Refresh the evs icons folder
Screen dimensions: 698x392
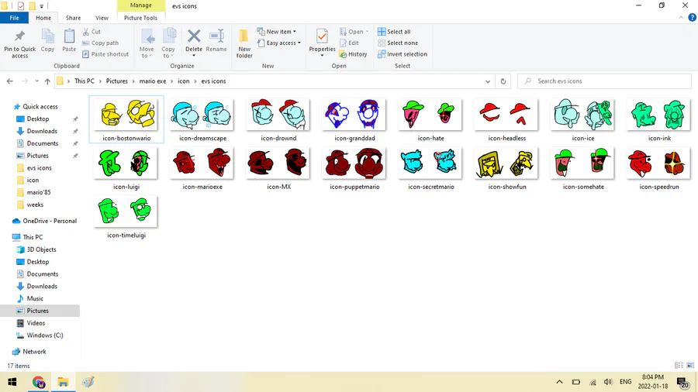point(503,81)
